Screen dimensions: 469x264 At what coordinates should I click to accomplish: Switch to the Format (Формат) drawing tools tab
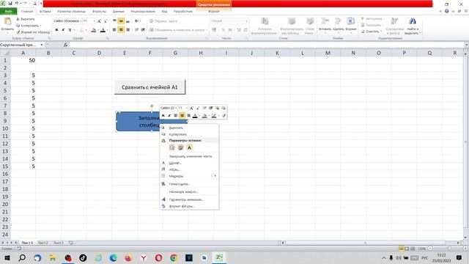coord(214,12)
